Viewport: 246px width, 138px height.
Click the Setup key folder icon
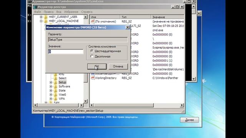tap(55, 82)
